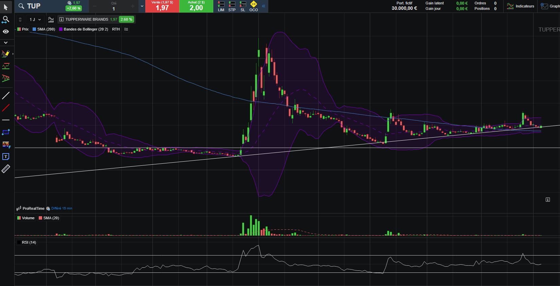Activate the ruler measurement tool
The image size is (560, 286).
[6, 169]
